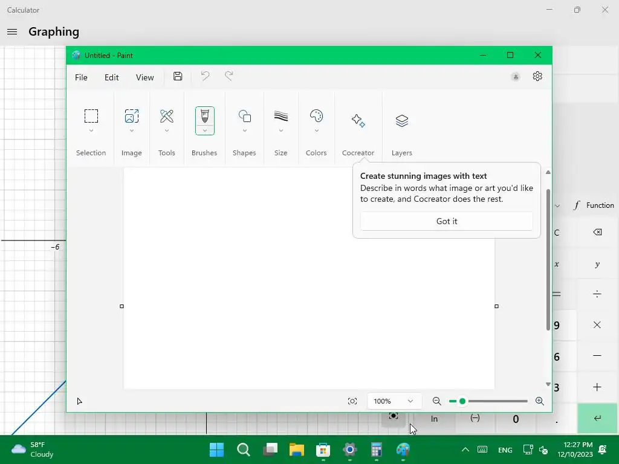Image resolution: width=619 pixels, height=464 pixels.
Task: Click the Calculator backspace key
Action: 597,232
